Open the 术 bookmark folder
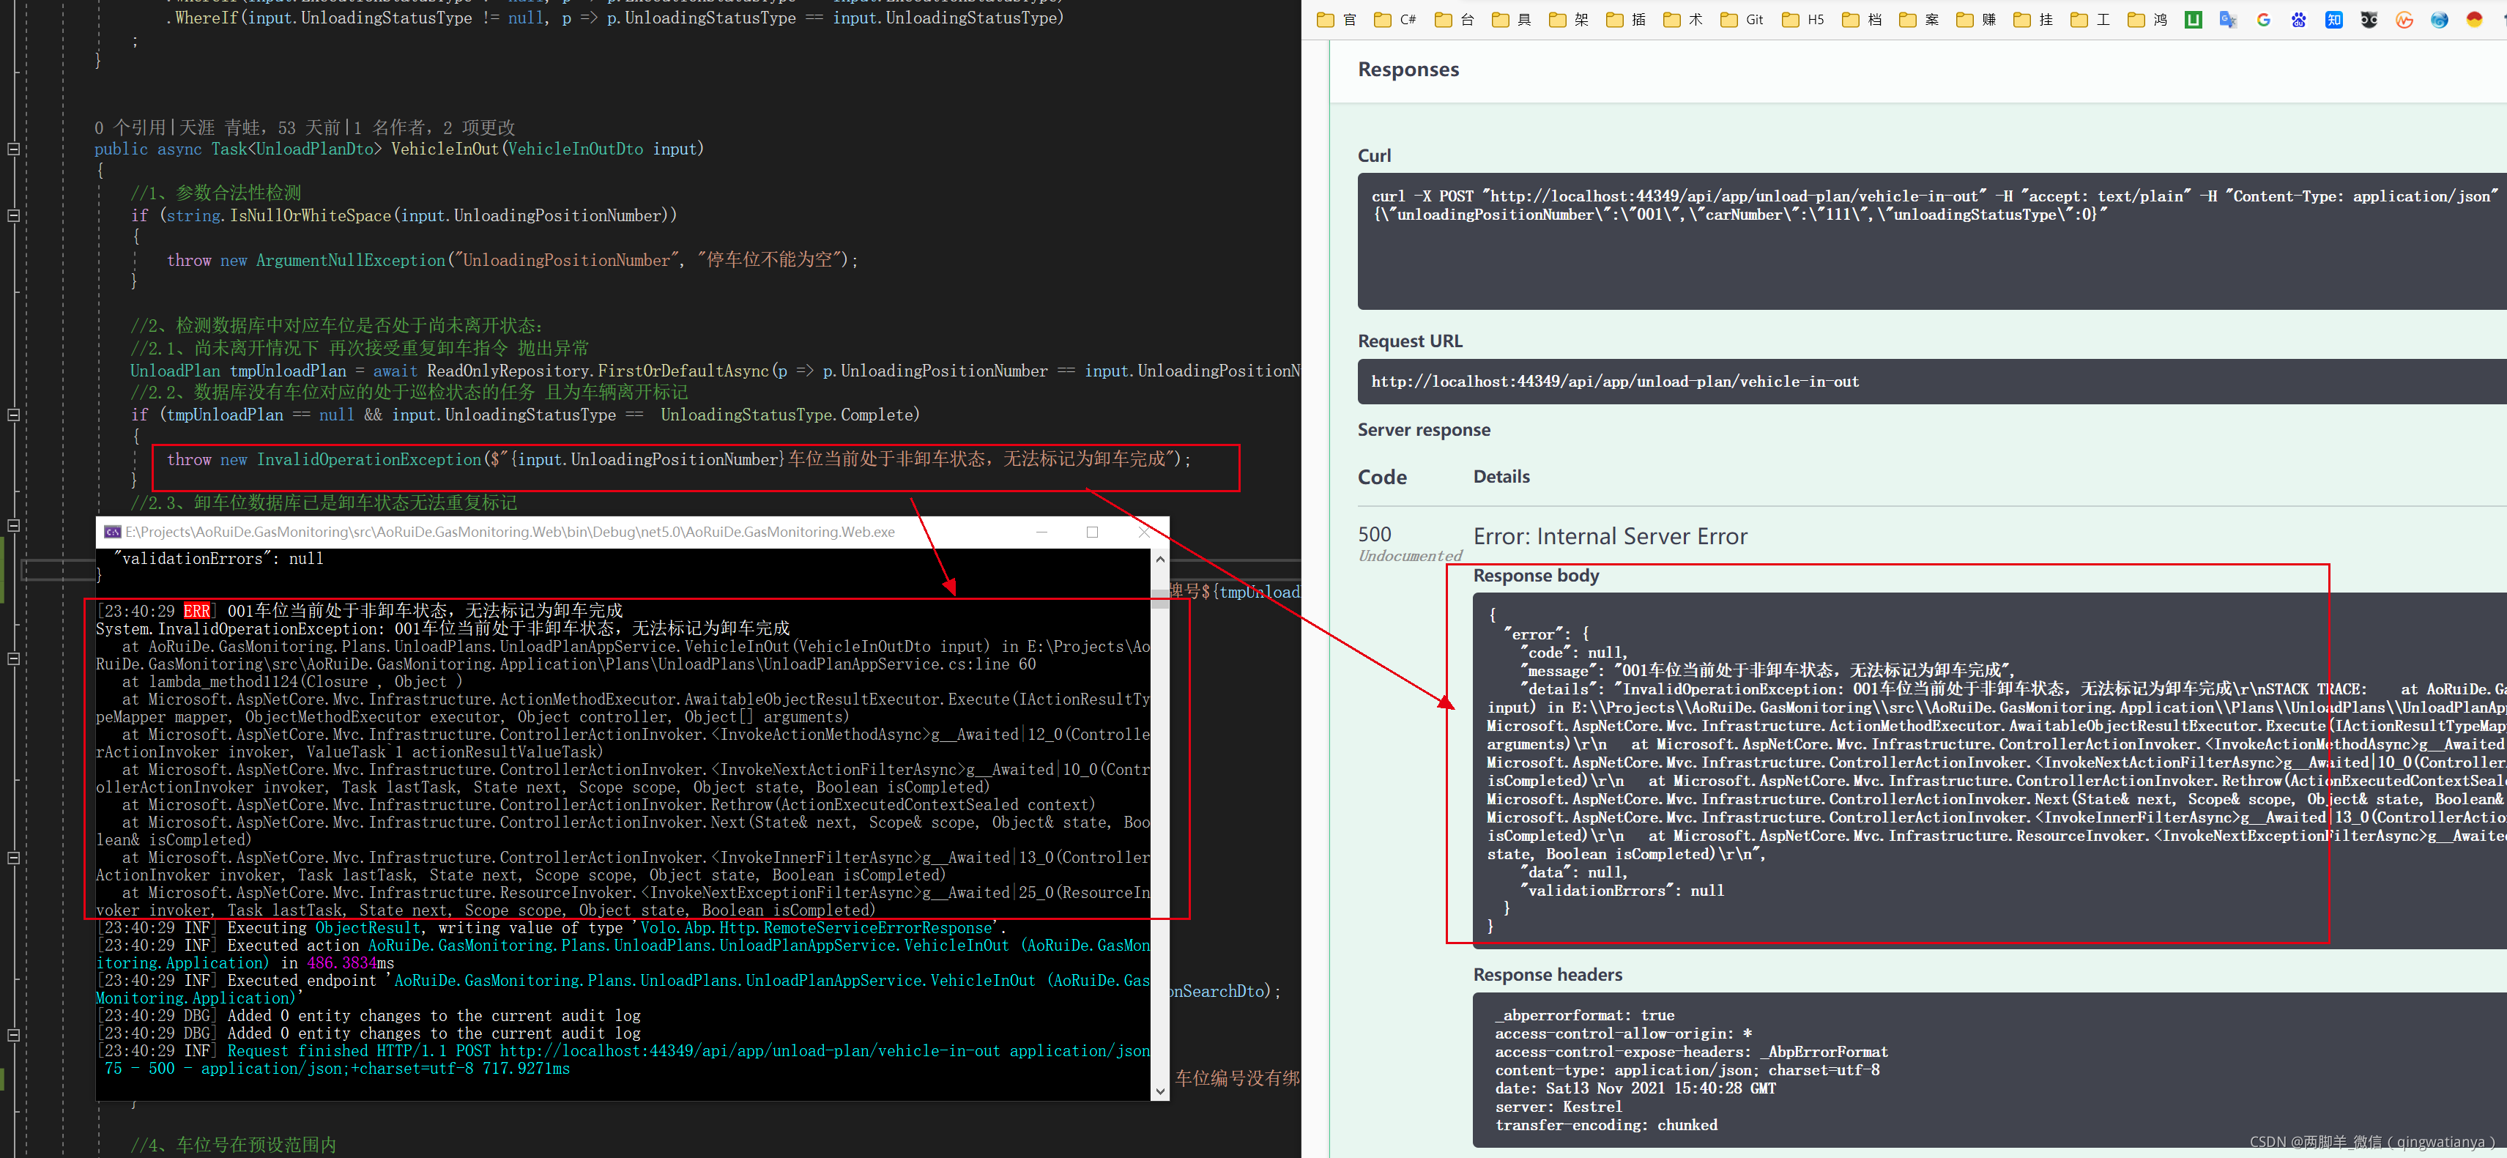Viewport: 2507px width, 1158px height. [x=1683, y=20]
